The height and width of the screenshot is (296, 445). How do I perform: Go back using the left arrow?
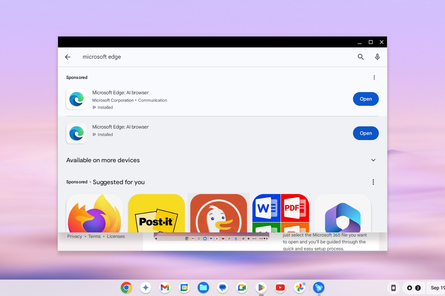tap(68, 57)
